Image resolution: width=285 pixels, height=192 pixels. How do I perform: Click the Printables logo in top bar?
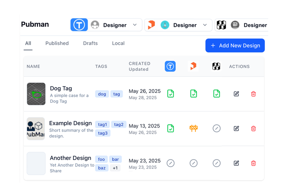[x=151, y=25]
